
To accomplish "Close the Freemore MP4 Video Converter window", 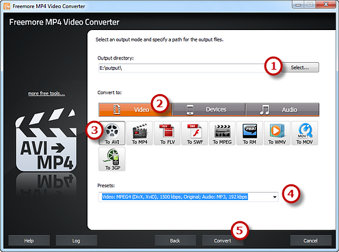I will tap(326, 5).
